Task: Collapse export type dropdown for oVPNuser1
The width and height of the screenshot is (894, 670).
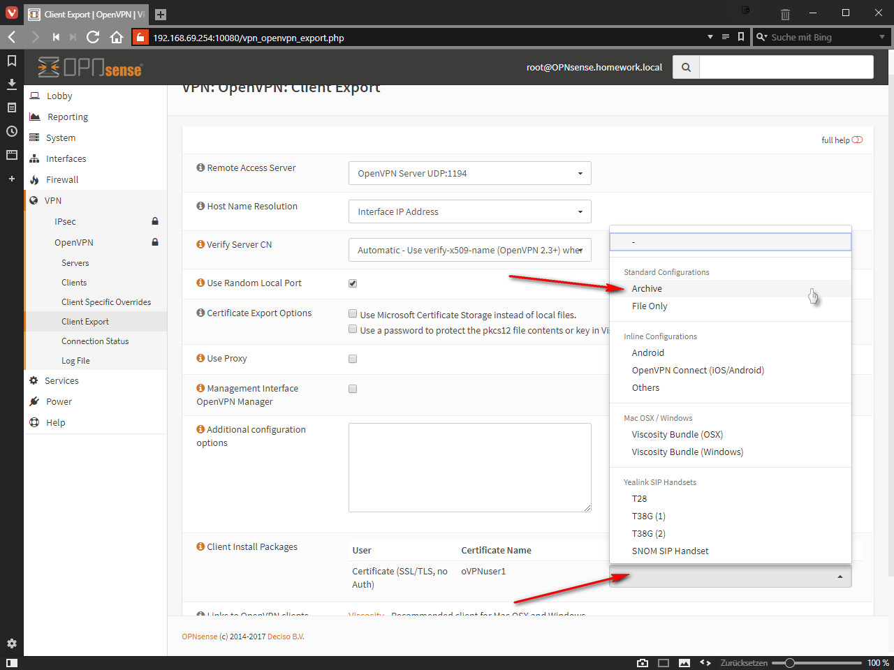Action: pos(731,576)
